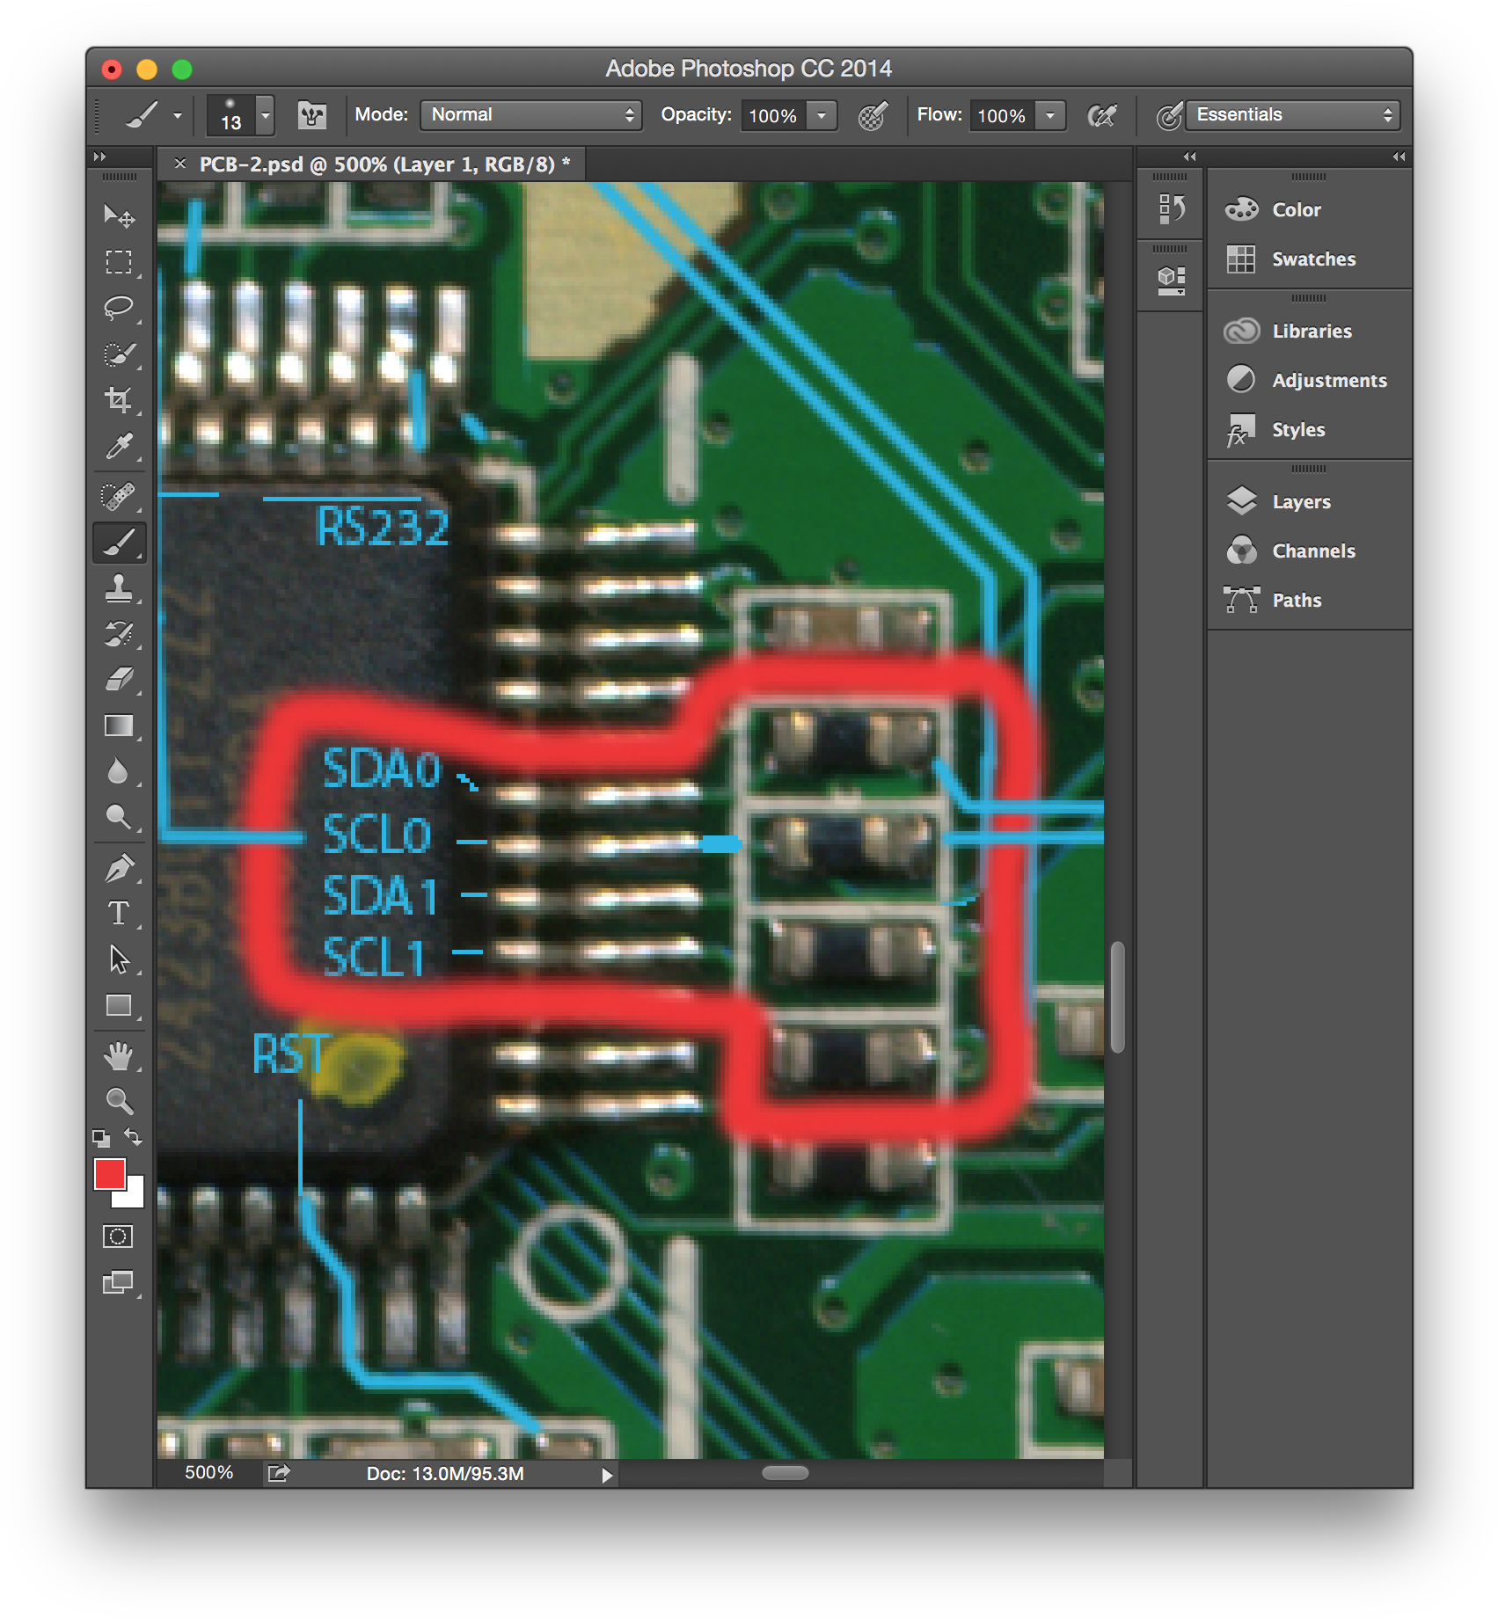Image resolution: width=1498 pixels, height=1619 pixels.
Task: Select the Move tool
Action: pyautogui.click(x=121, y=215)
